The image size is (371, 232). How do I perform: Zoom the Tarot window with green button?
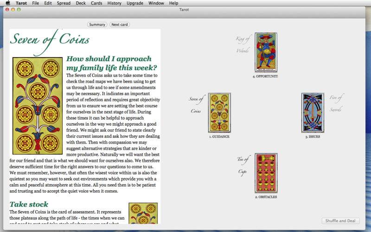pos(19,9)
